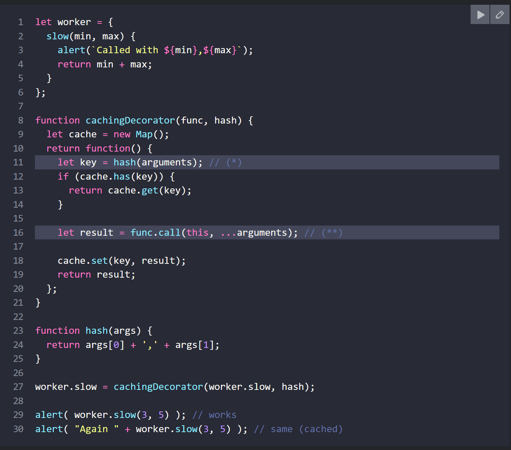Click 'return cache.get(key);' line
511x450 pixels.
click(130, 191)
